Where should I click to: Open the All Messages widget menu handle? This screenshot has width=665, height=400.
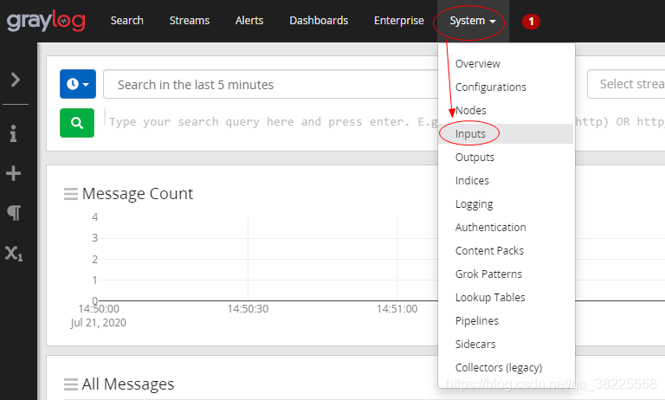coord(71,384)
